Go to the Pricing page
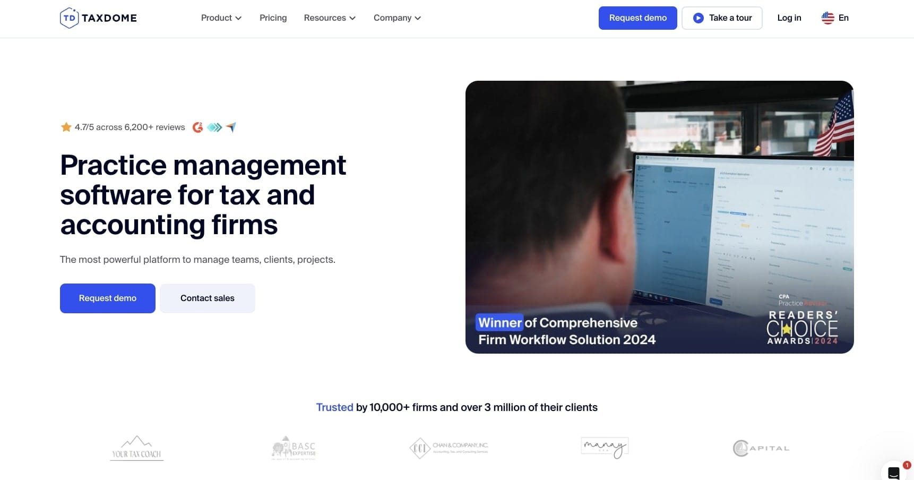 pyautogui.click(x=273, y=18)
